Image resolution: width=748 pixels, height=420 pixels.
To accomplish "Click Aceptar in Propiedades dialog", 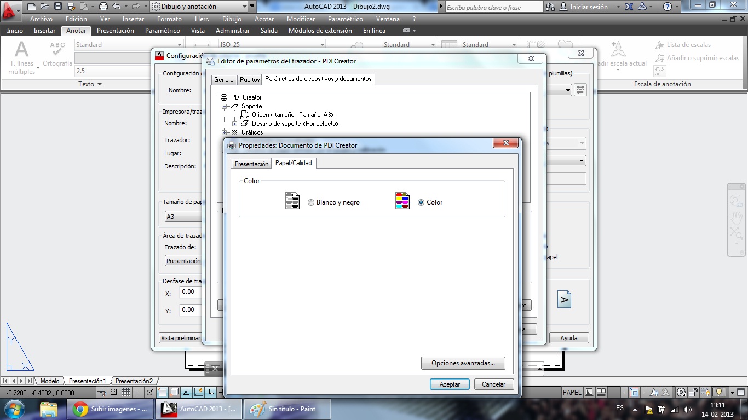I will tap(450, 384).
